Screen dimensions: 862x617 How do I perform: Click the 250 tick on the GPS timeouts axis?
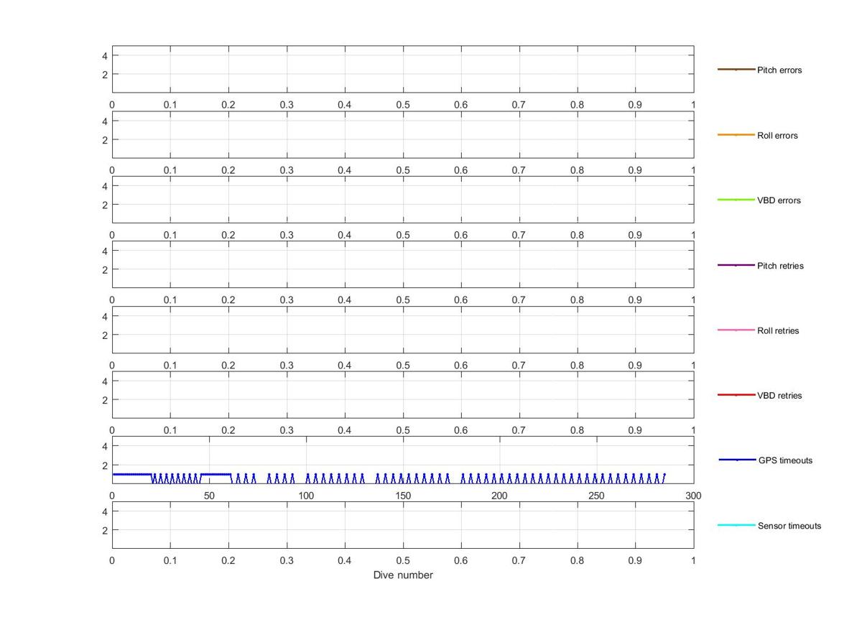pyautogui.click(x=596, y=496)
